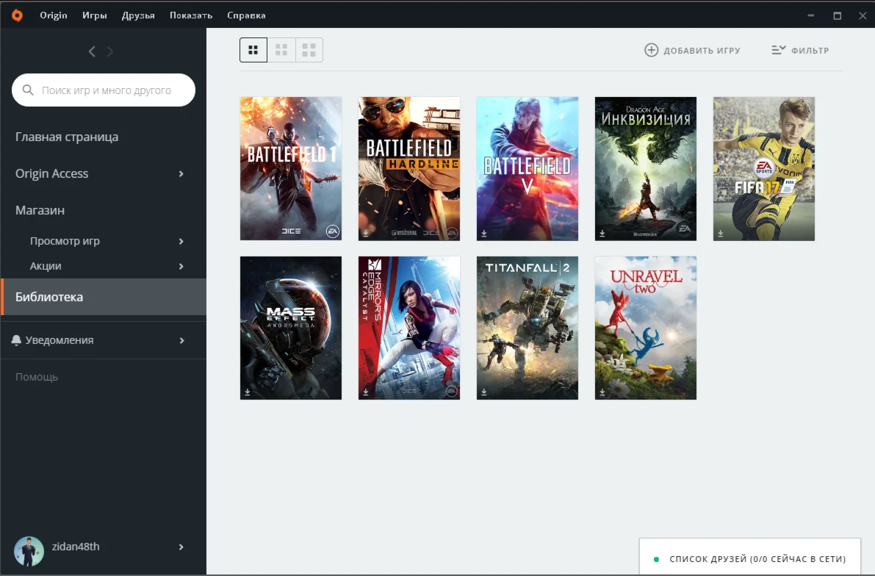Open the Друзья menu

pos(138,15)
